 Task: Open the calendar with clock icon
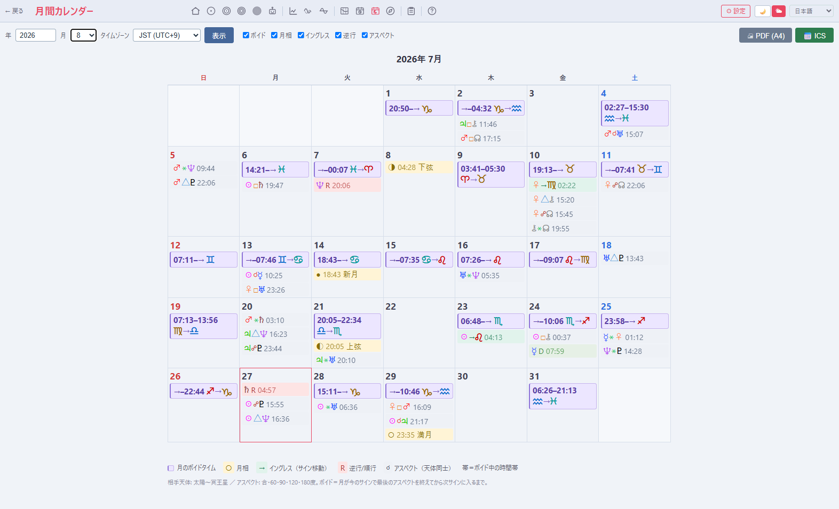point(360,11)
